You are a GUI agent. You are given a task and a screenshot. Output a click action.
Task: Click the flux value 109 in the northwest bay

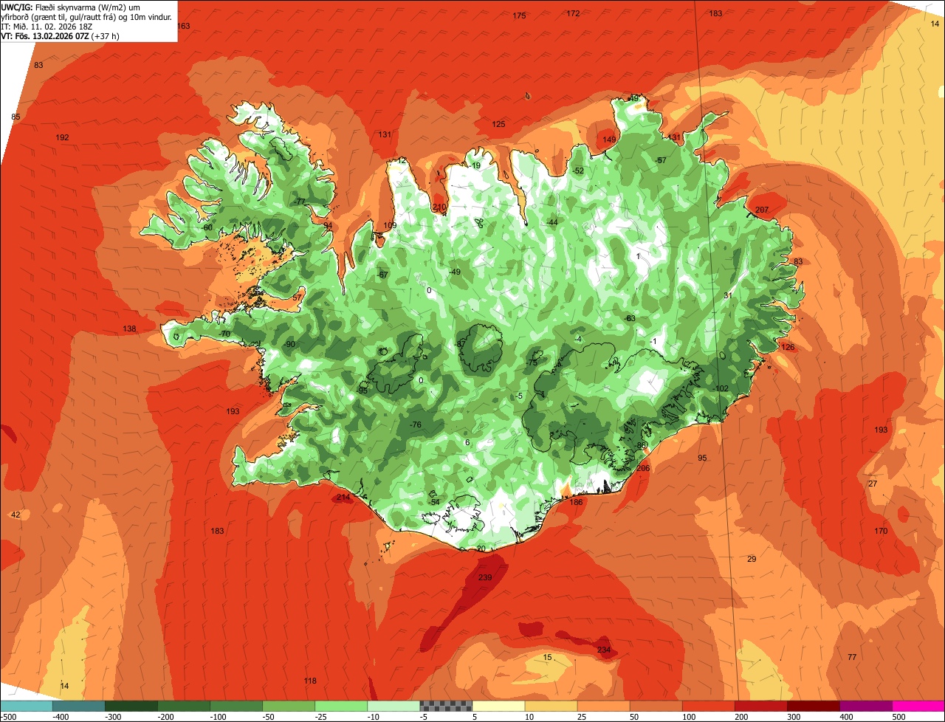click(x=391, y=225)
